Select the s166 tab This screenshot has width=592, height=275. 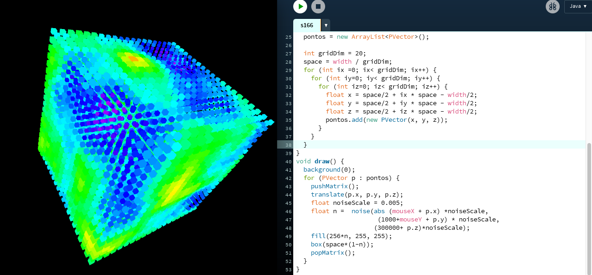click(307, 25)
